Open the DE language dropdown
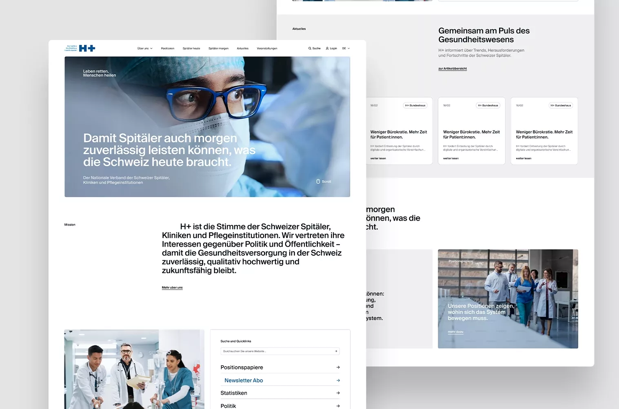 346,49
